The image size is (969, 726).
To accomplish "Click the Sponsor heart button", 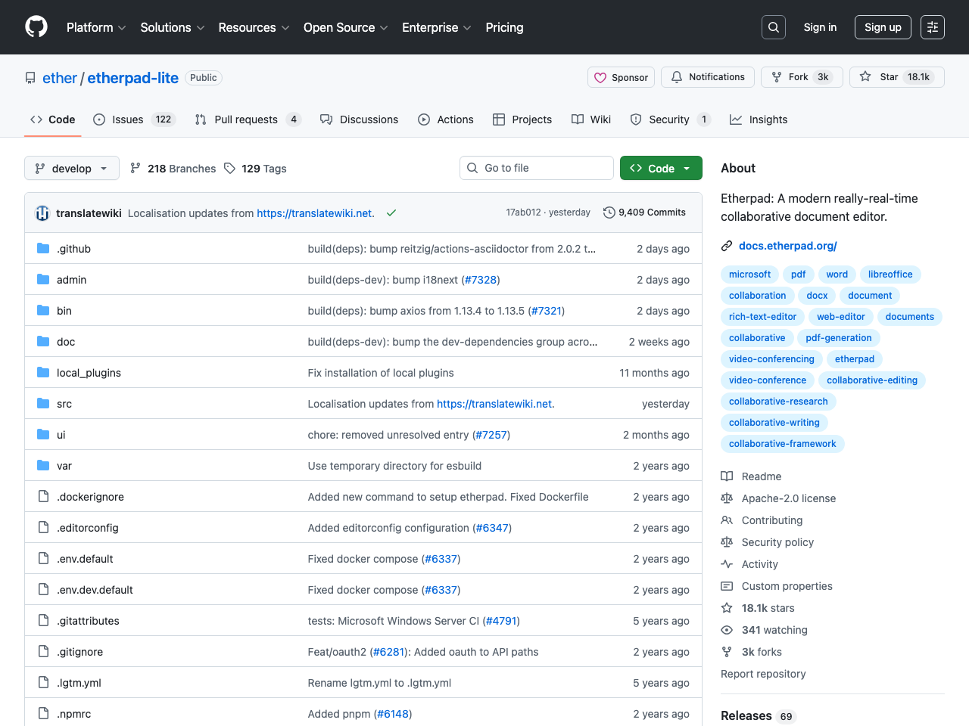I will (621, 77).
